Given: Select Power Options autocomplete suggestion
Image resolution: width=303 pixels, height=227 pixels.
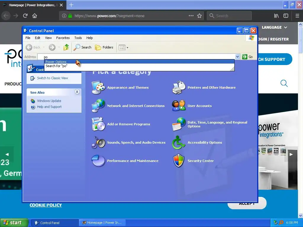Looking at the screenshot, I should [x=139, y=62].
